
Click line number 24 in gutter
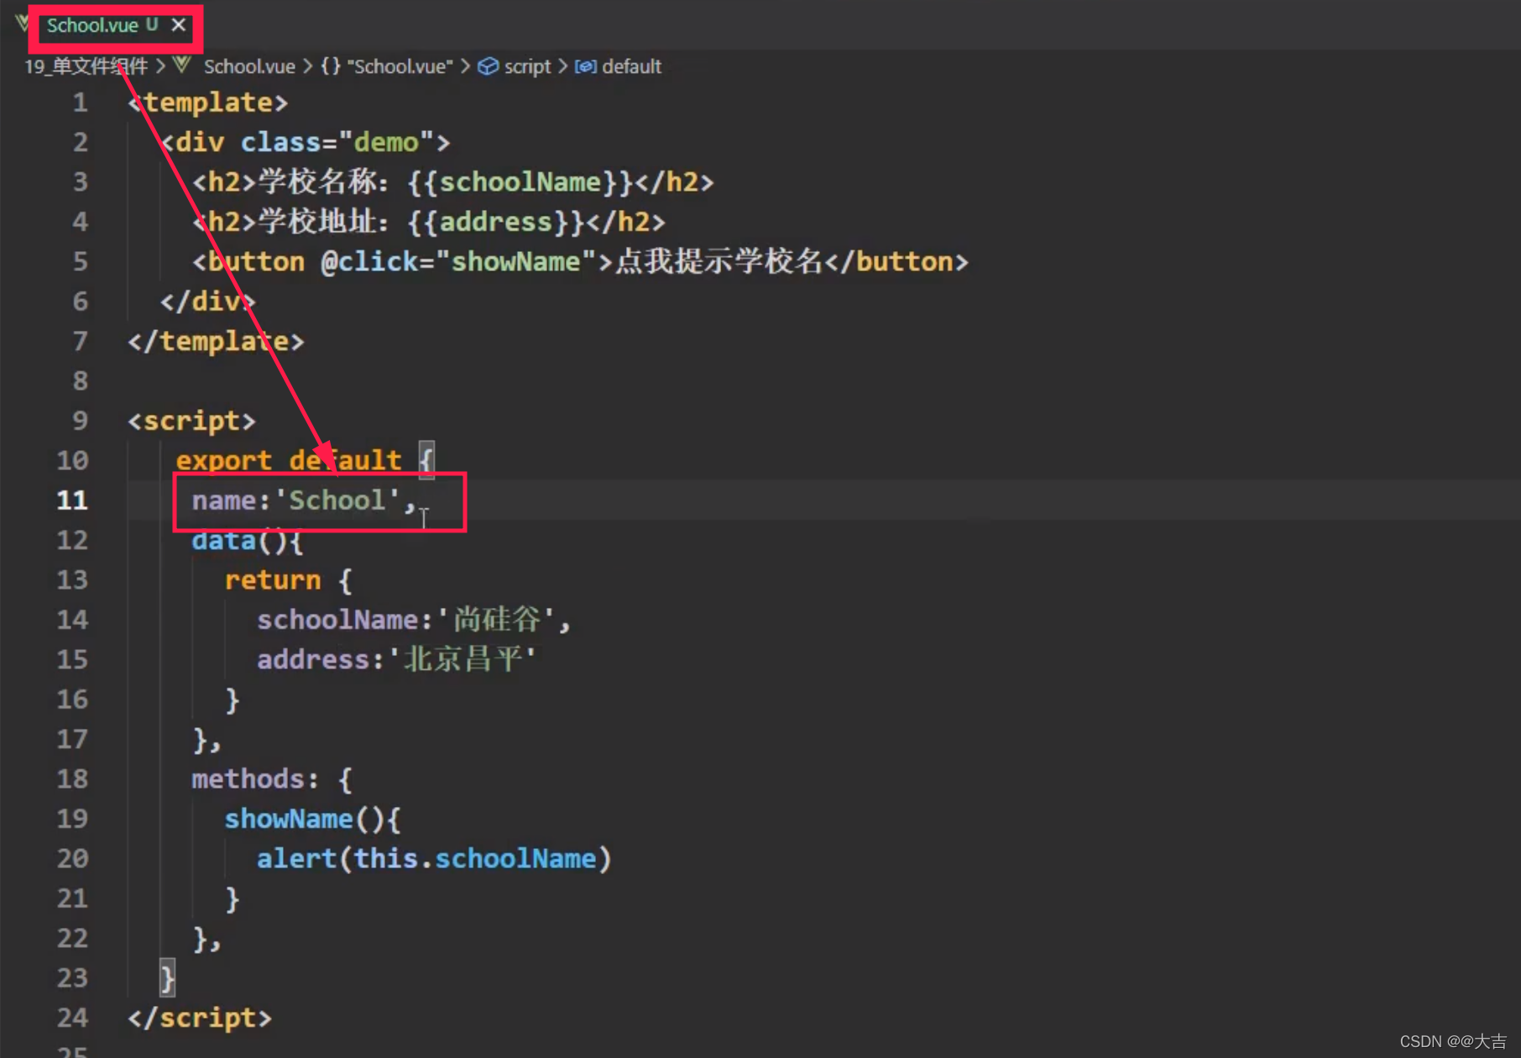click(x=72, y=1018)
